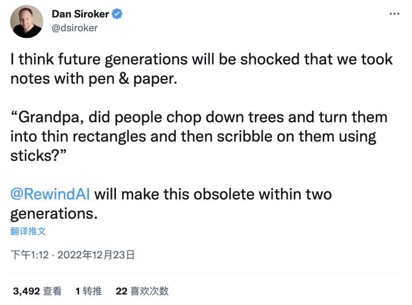Click the retweet count number 1
Image resolution: width=412 pixels, height=305 pixels.
click(78, 291)
